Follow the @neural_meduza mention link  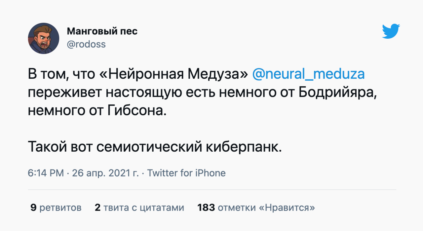(x=308, y=74)
